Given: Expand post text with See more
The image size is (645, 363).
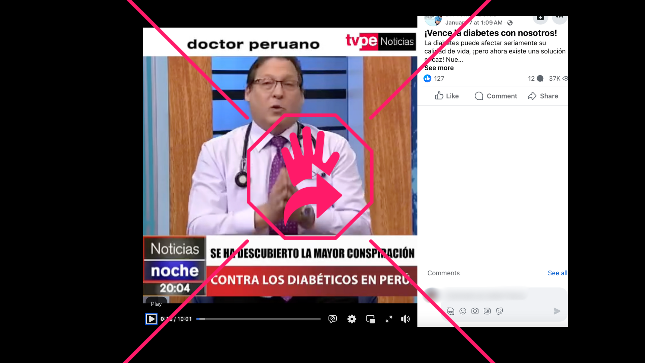Looking at the screenshot, I should point(439,68).
